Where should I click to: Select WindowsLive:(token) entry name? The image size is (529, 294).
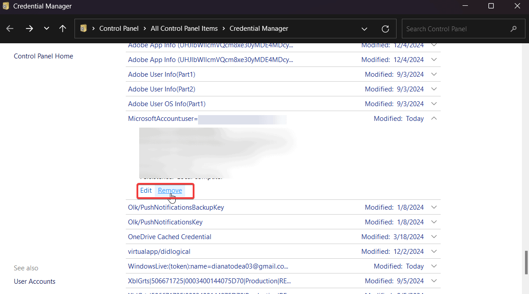[x=208, y=266]
